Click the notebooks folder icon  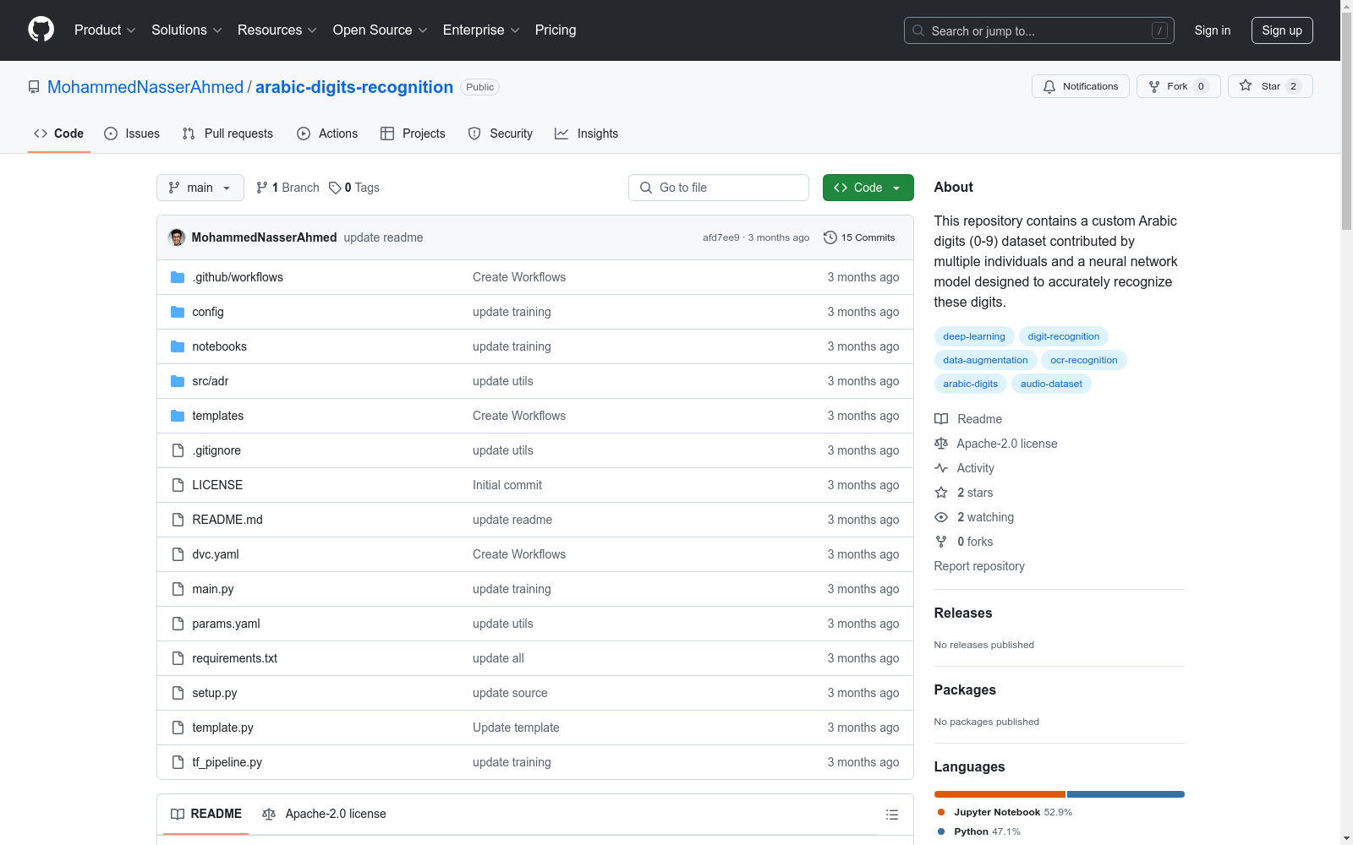(x=178, y=346)
